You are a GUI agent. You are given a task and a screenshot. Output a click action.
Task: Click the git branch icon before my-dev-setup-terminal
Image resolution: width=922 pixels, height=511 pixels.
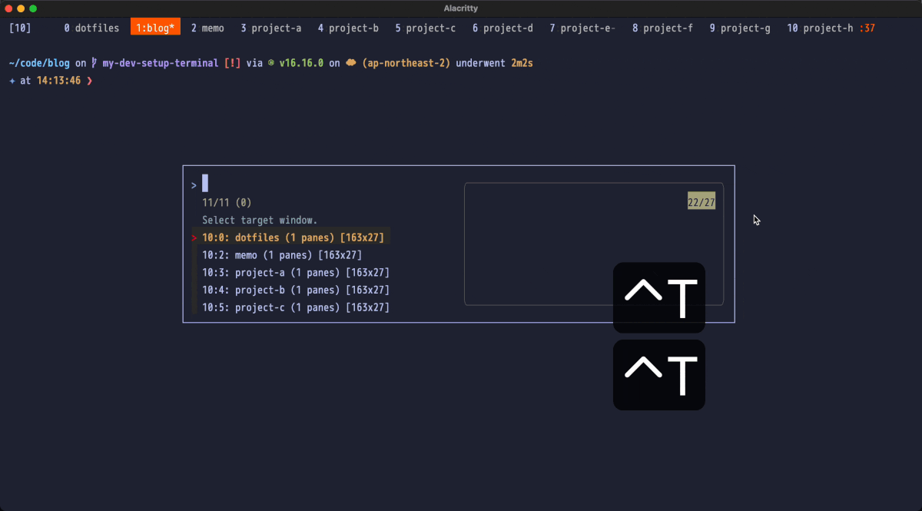click(94, 63)
